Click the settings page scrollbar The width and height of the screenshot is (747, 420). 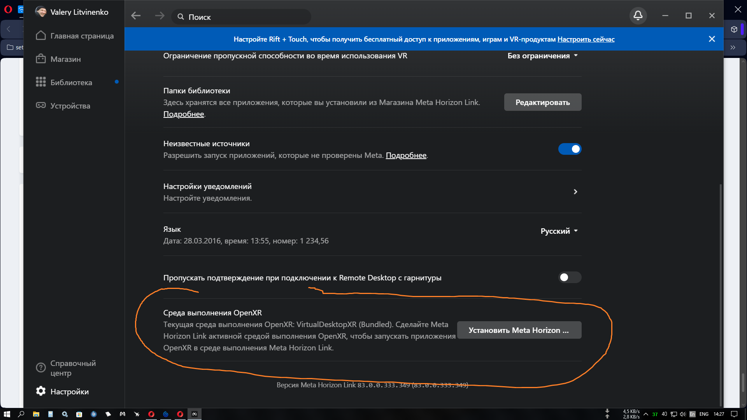[721, 296]
